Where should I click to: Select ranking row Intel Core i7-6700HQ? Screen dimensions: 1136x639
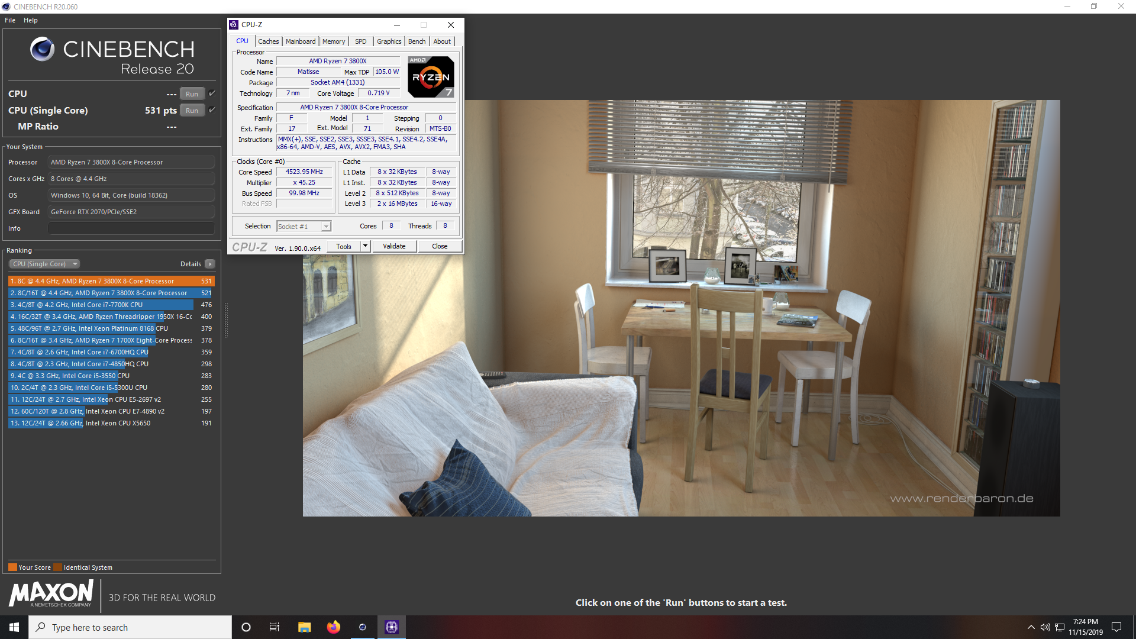pyautogui.click(x=111, y=352)
